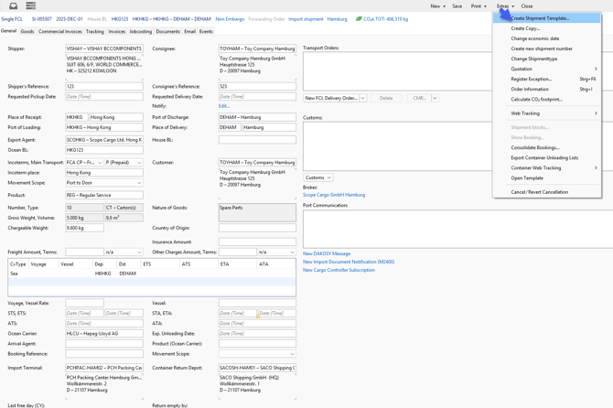Select Consolidate Bookings menu entry
613x408 pixels.
pyautogui.click(x=534, y=147)
